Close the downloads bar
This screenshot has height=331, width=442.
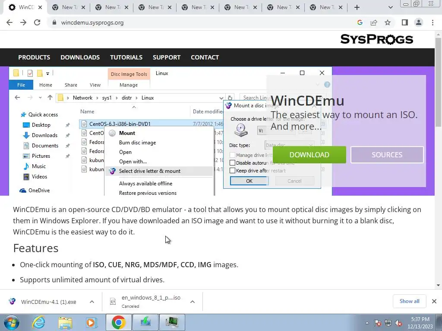coord(434,301)
